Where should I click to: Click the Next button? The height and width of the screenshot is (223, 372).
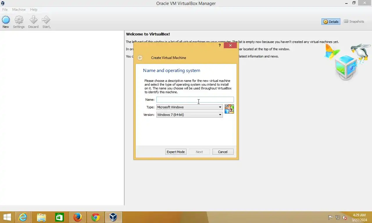199,152
